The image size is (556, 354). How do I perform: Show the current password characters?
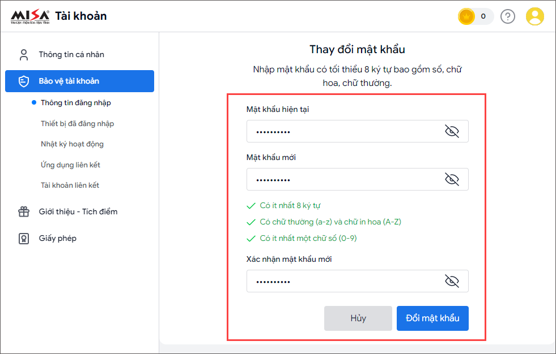click(451, 132)
